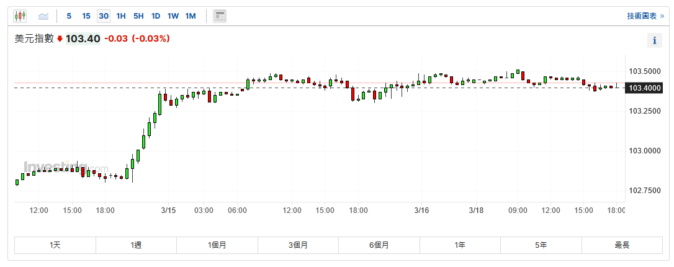
Task: Select the 3個月 range tab
Action: 298,245
